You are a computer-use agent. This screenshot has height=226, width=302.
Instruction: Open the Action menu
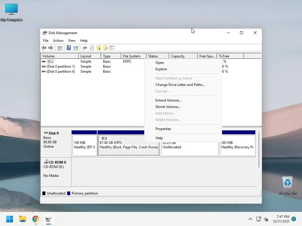pos(58,41)
